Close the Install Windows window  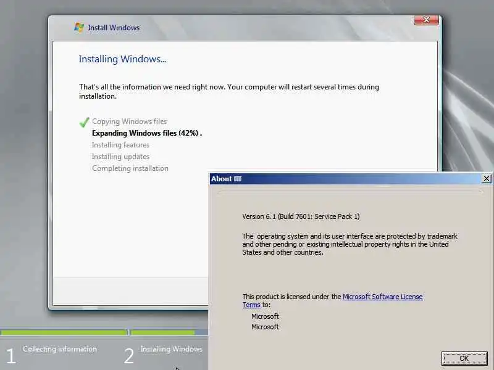426,20
